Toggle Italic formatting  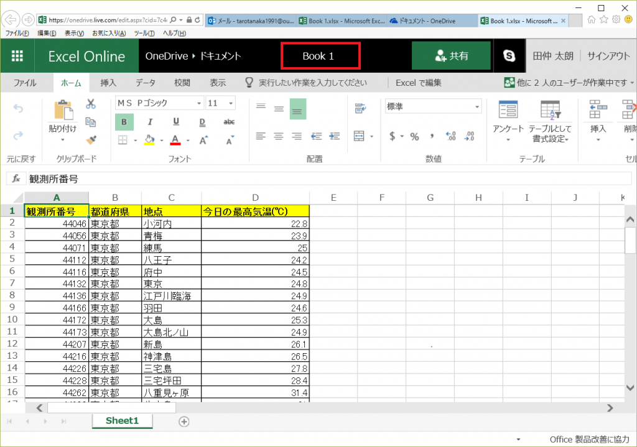pos(150,122)
